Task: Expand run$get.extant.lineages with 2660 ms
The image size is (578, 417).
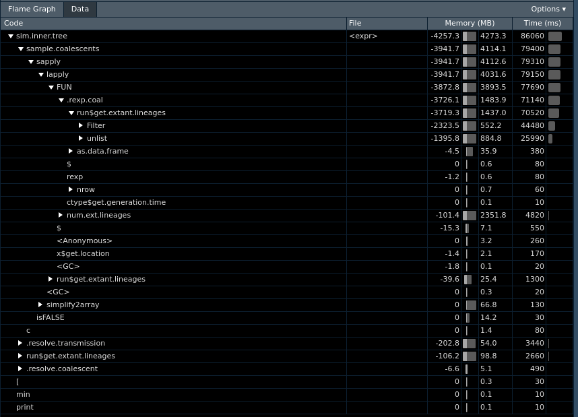Action: 20,356
